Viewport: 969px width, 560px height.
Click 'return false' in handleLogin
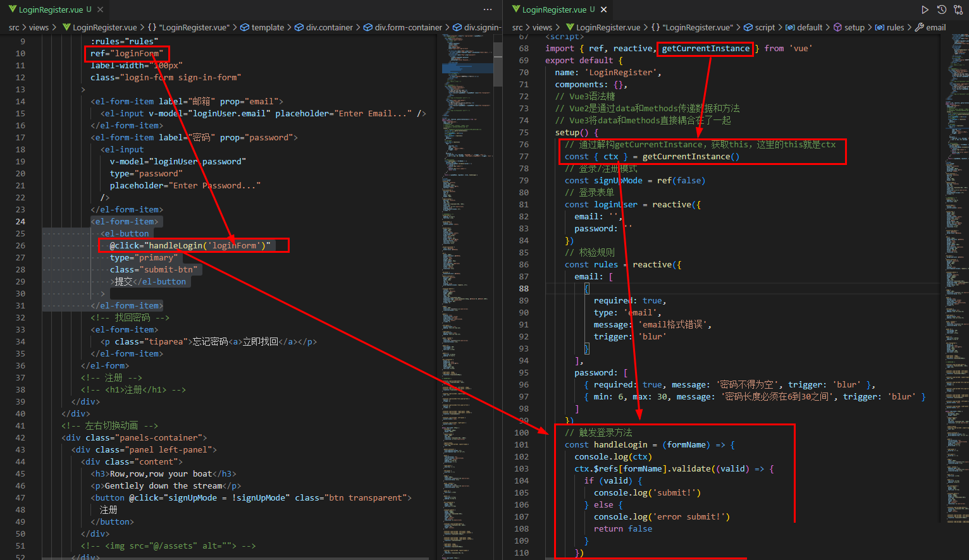(623, 528)
